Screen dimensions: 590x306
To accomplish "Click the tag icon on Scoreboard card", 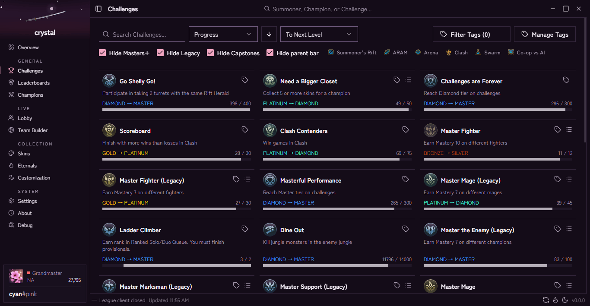I will click(x=245, y=129).
